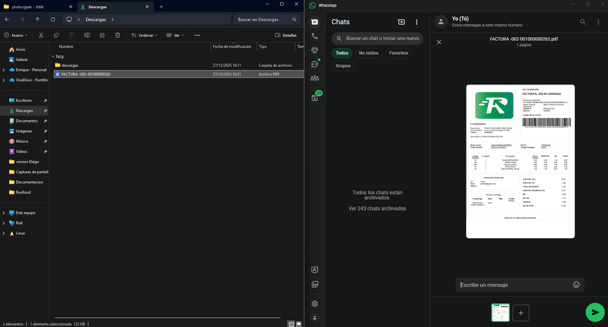The width and height of the screenshot is (608, 327).
Task: Switch Explorer to large thumbnails view icon
Action: (299, 324)
